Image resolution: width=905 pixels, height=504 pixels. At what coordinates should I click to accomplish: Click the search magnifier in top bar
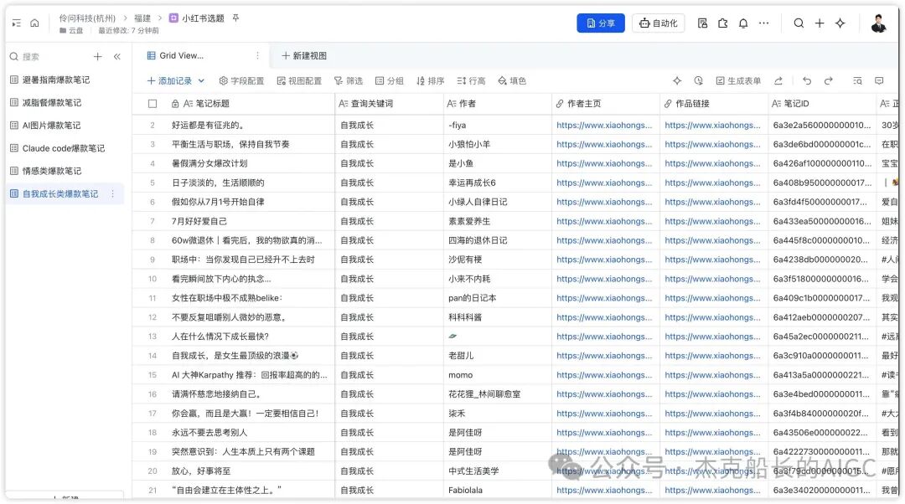coord(799,23)
